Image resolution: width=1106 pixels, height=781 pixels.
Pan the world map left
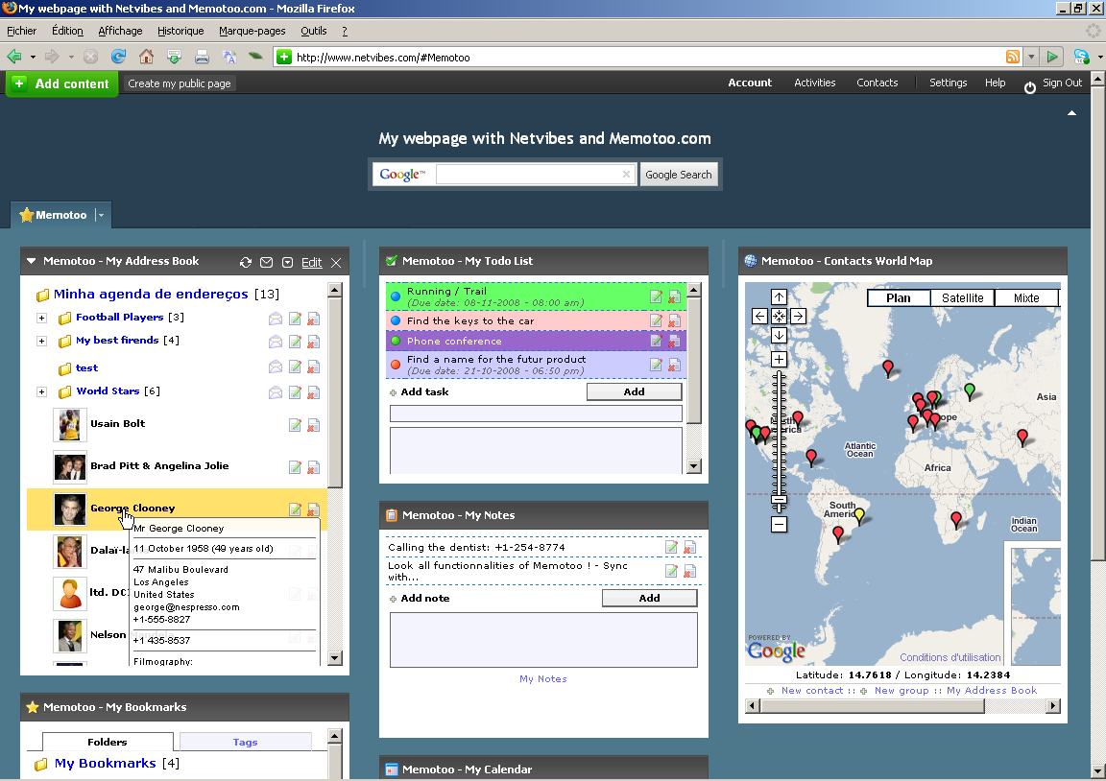pos(759,316)
